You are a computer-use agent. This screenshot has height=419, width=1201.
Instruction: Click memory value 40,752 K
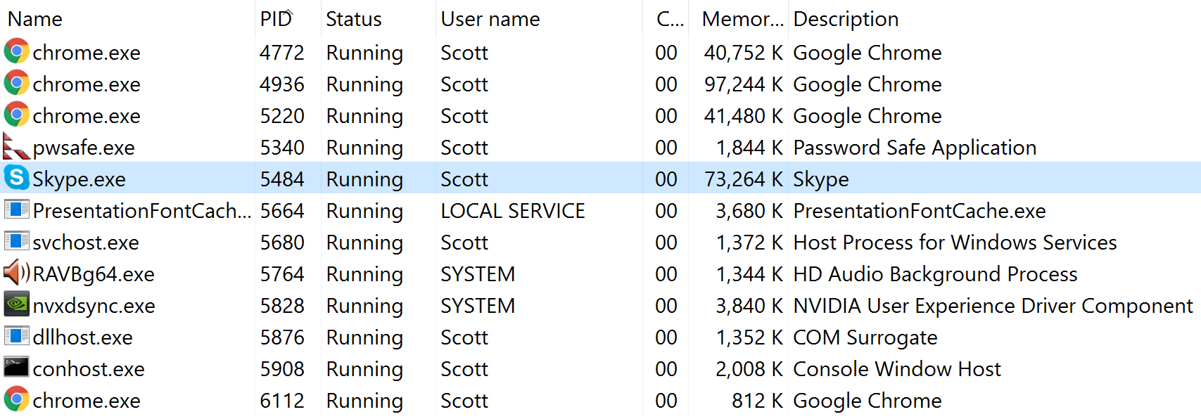pos(744,53)
